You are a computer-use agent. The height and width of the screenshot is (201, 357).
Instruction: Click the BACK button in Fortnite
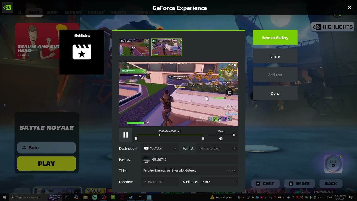click(x=331, y=183)
